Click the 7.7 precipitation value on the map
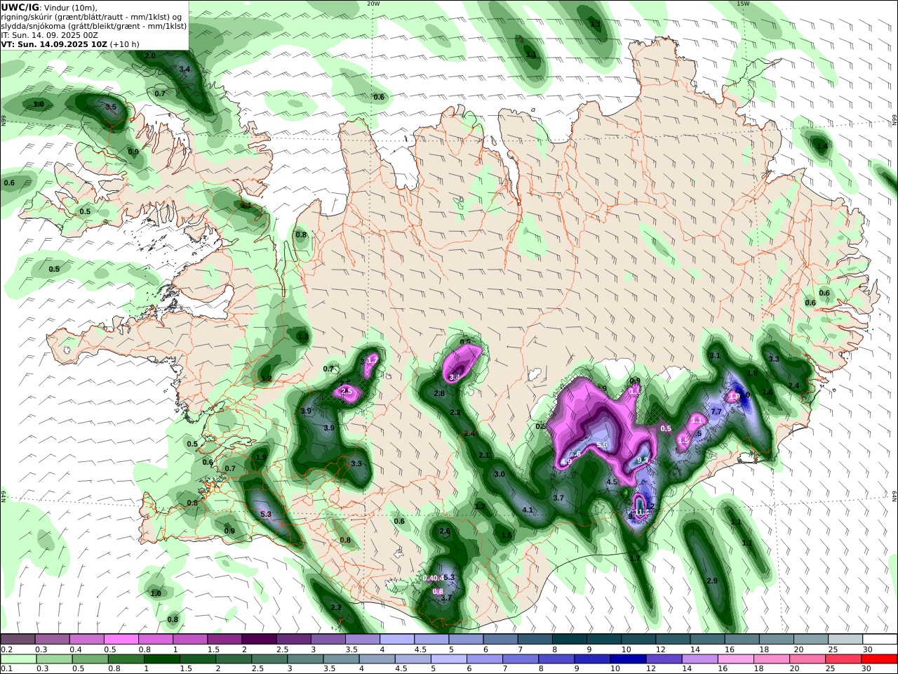 (716, 411)
